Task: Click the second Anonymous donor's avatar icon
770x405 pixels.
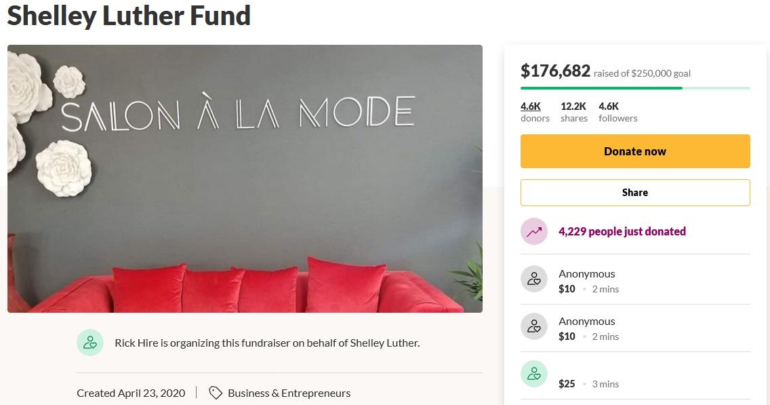Action: pos(533,326)
